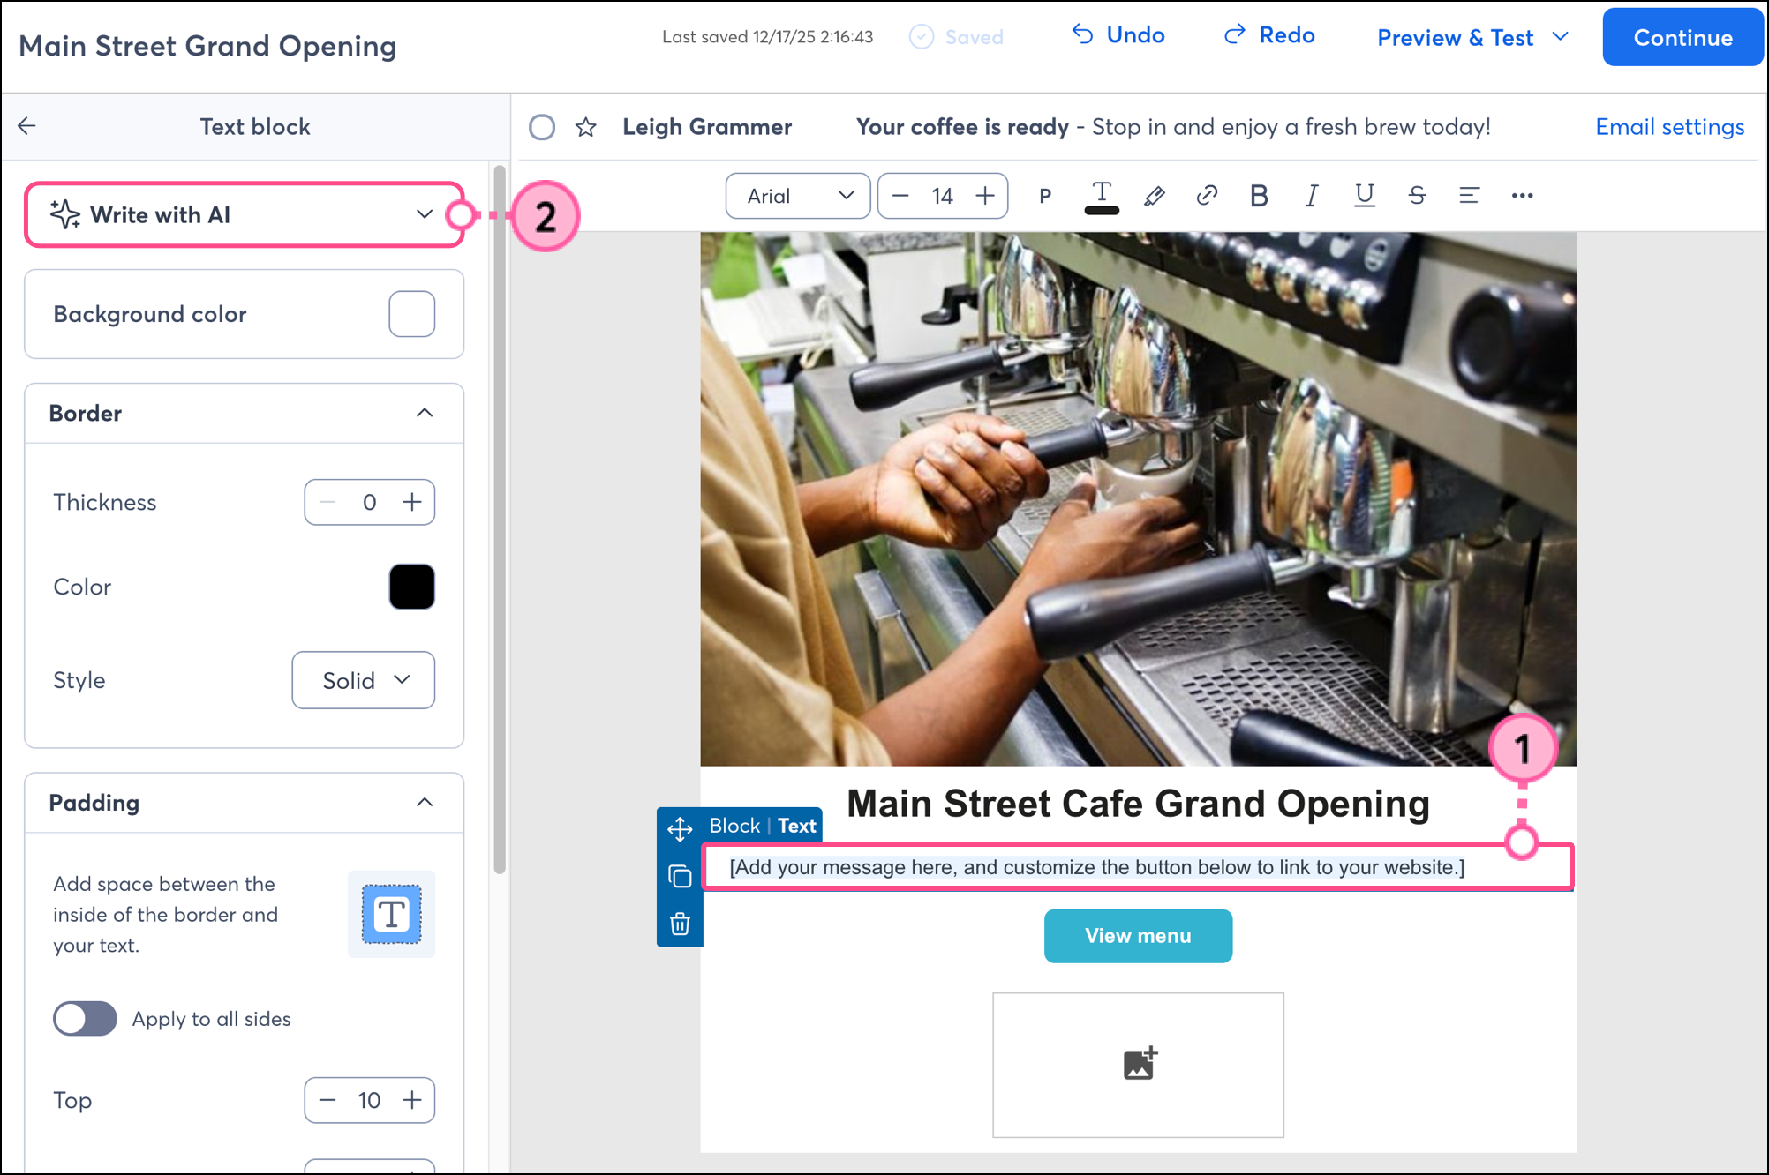
Task: Open the Solid border style dropdown
Action: (x=363, y=680)
